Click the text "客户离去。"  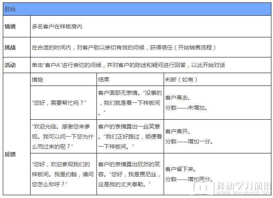[x=178, y=98]
